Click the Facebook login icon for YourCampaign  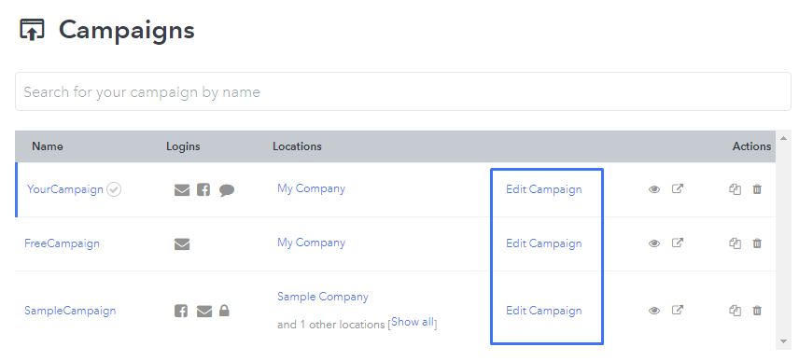pyautogui.click(x=203, y=190)
